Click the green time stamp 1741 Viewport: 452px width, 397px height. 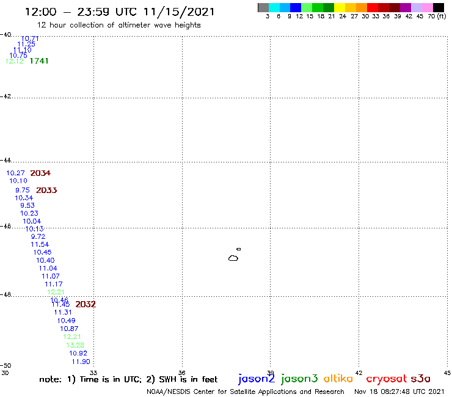pos(39,61)
